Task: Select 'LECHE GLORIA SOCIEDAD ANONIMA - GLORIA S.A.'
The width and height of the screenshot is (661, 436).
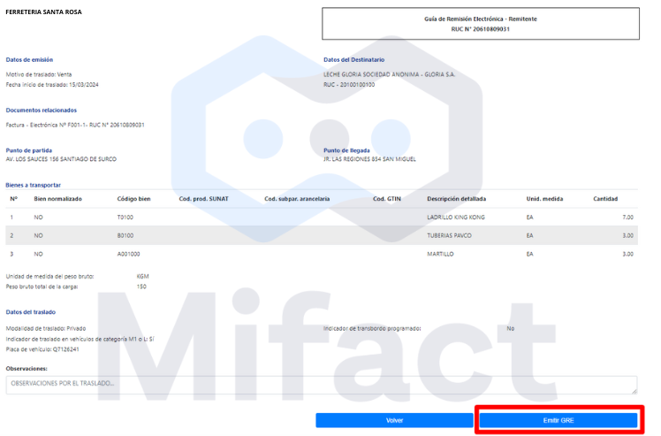Action: (x=390, y=74)
